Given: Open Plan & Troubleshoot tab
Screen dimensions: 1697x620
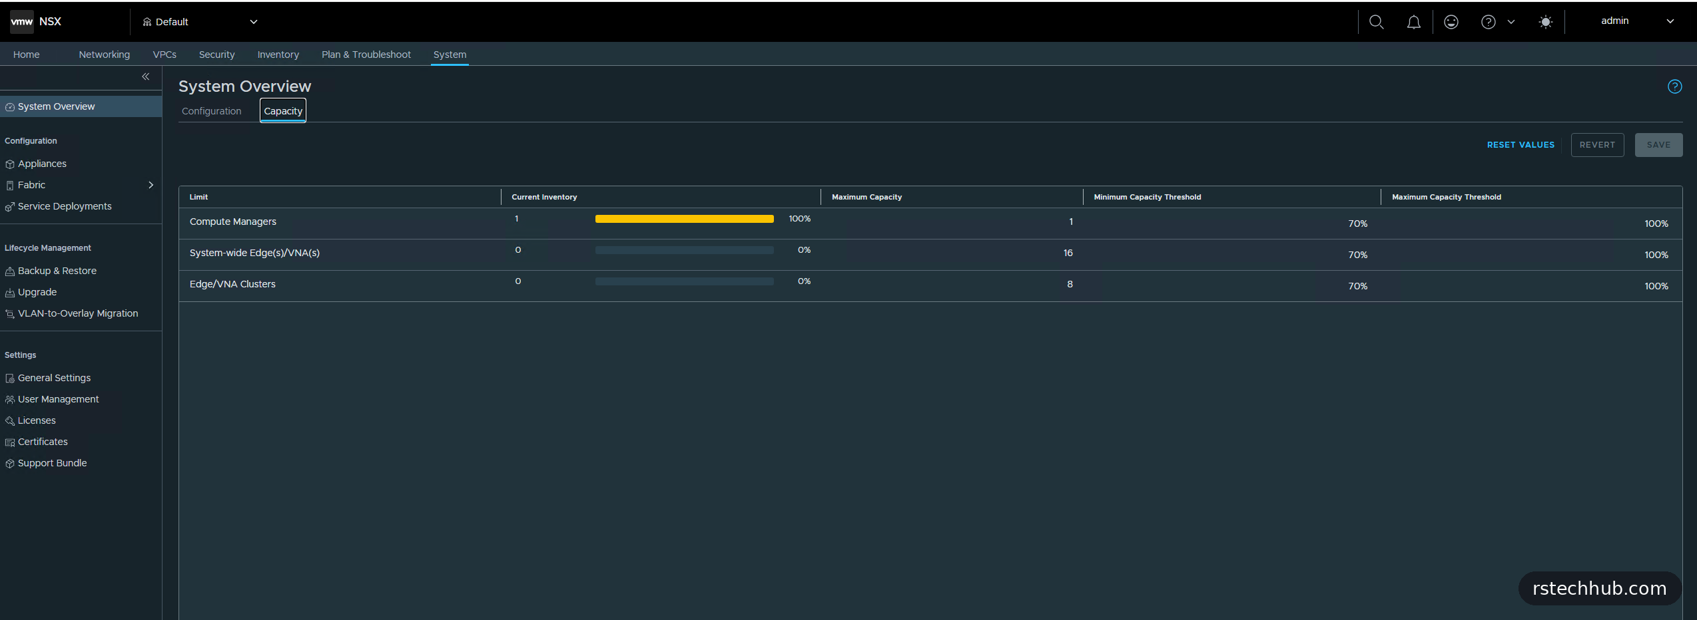Looking at the screenshot, I should (x=366, y=55).
